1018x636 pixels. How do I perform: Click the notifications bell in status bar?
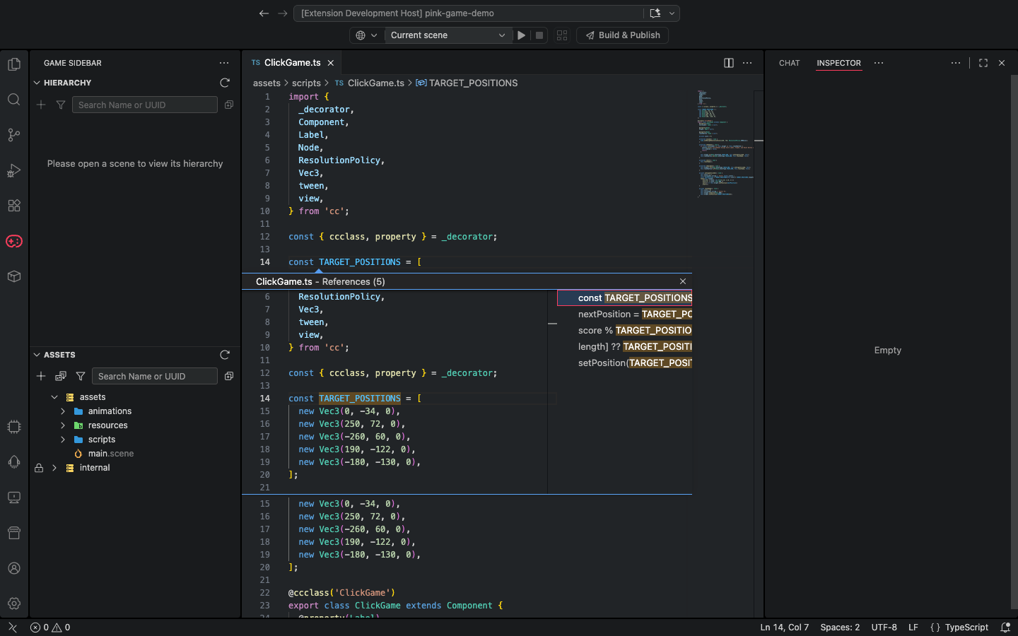click(x=1005, y=628)
